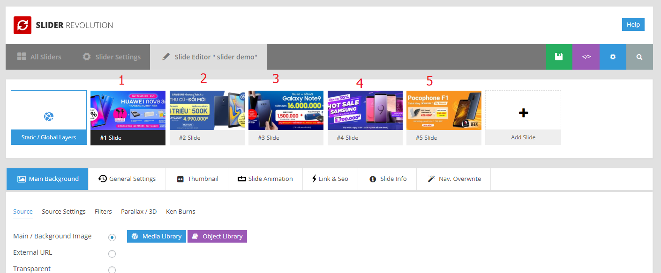This screenshot has width=661, height=273.
Task: Open the Slide Animation tab
Action: [x=265, y=179]
